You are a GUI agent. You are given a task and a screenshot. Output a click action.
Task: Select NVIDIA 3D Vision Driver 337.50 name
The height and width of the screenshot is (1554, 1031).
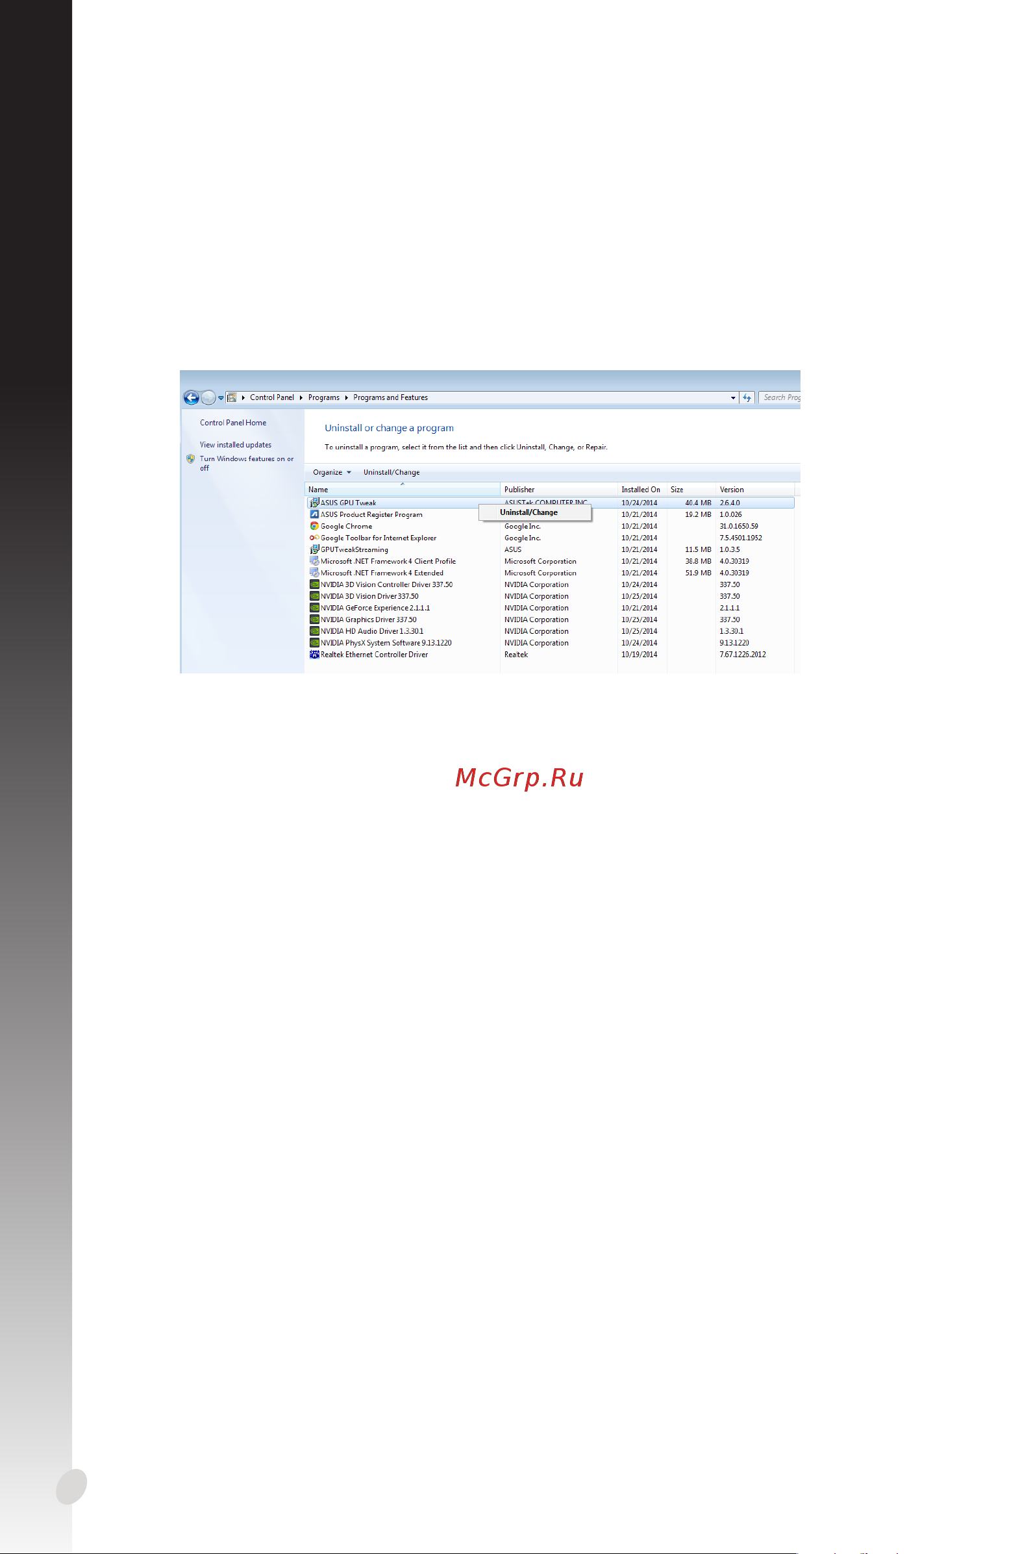(x=369, y=597)
